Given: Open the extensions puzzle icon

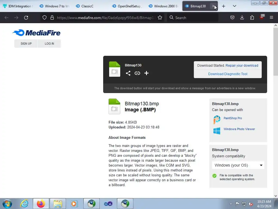Looking at the screenshot, I should [x=252, y=17].
